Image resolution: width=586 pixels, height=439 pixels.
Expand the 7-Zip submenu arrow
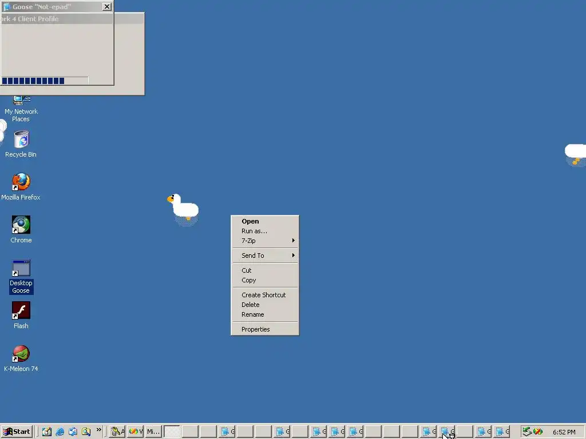coord(294,241)
